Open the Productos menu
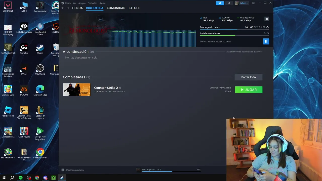The height and width of the screenshot is (181, 322). (92, 3)
